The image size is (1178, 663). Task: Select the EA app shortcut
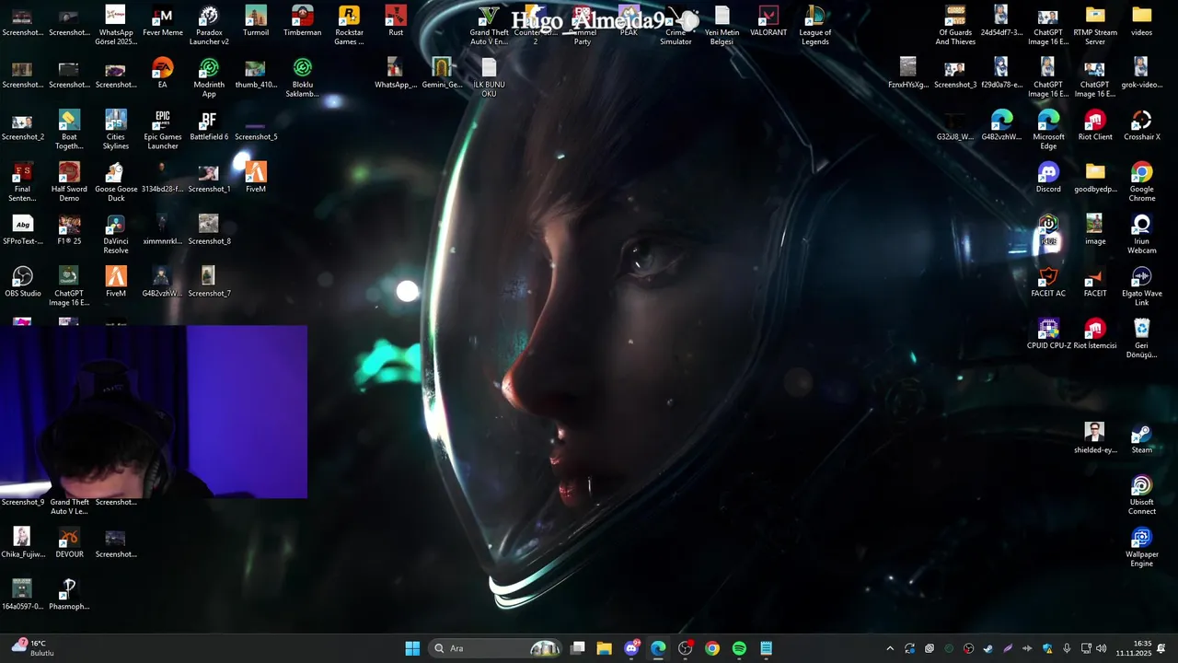(x=162, y=74)
